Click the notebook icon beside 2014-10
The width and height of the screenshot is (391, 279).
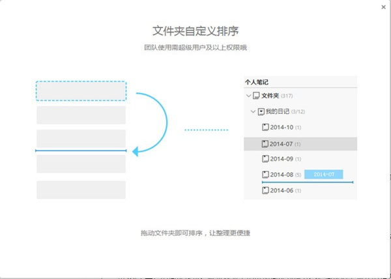click(x=265, y=127)
